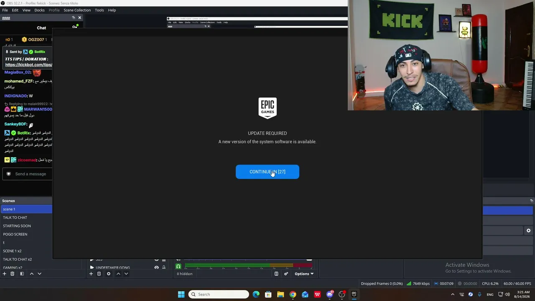Select the 'scene 1' scene
Screen dimensions: 535x301
(26, 209)
